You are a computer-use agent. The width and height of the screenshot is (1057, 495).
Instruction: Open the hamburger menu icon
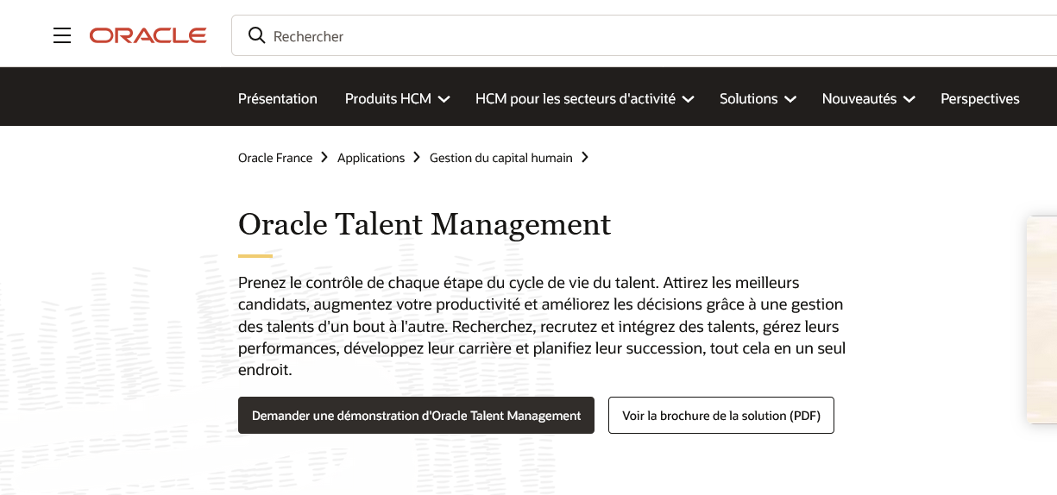tap(62, 35)
